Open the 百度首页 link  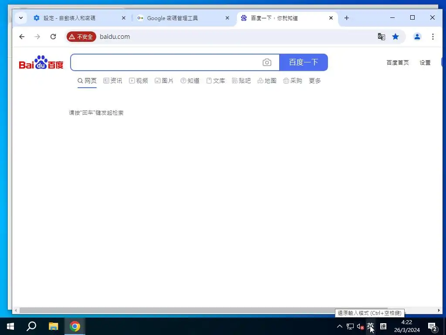click(x=398, y=63)
